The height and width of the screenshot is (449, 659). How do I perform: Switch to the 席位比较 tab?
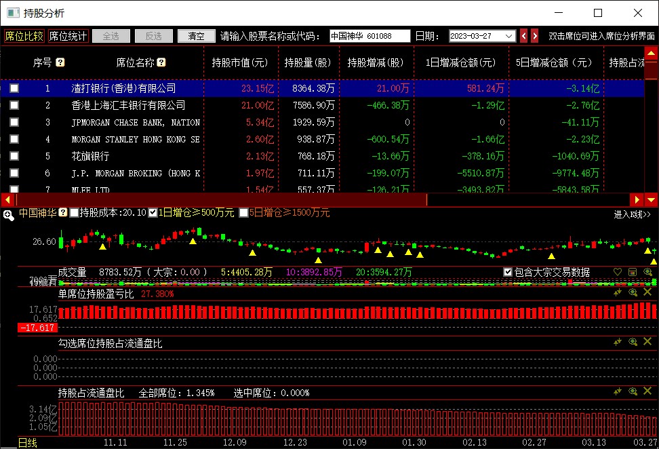[24, 36]
